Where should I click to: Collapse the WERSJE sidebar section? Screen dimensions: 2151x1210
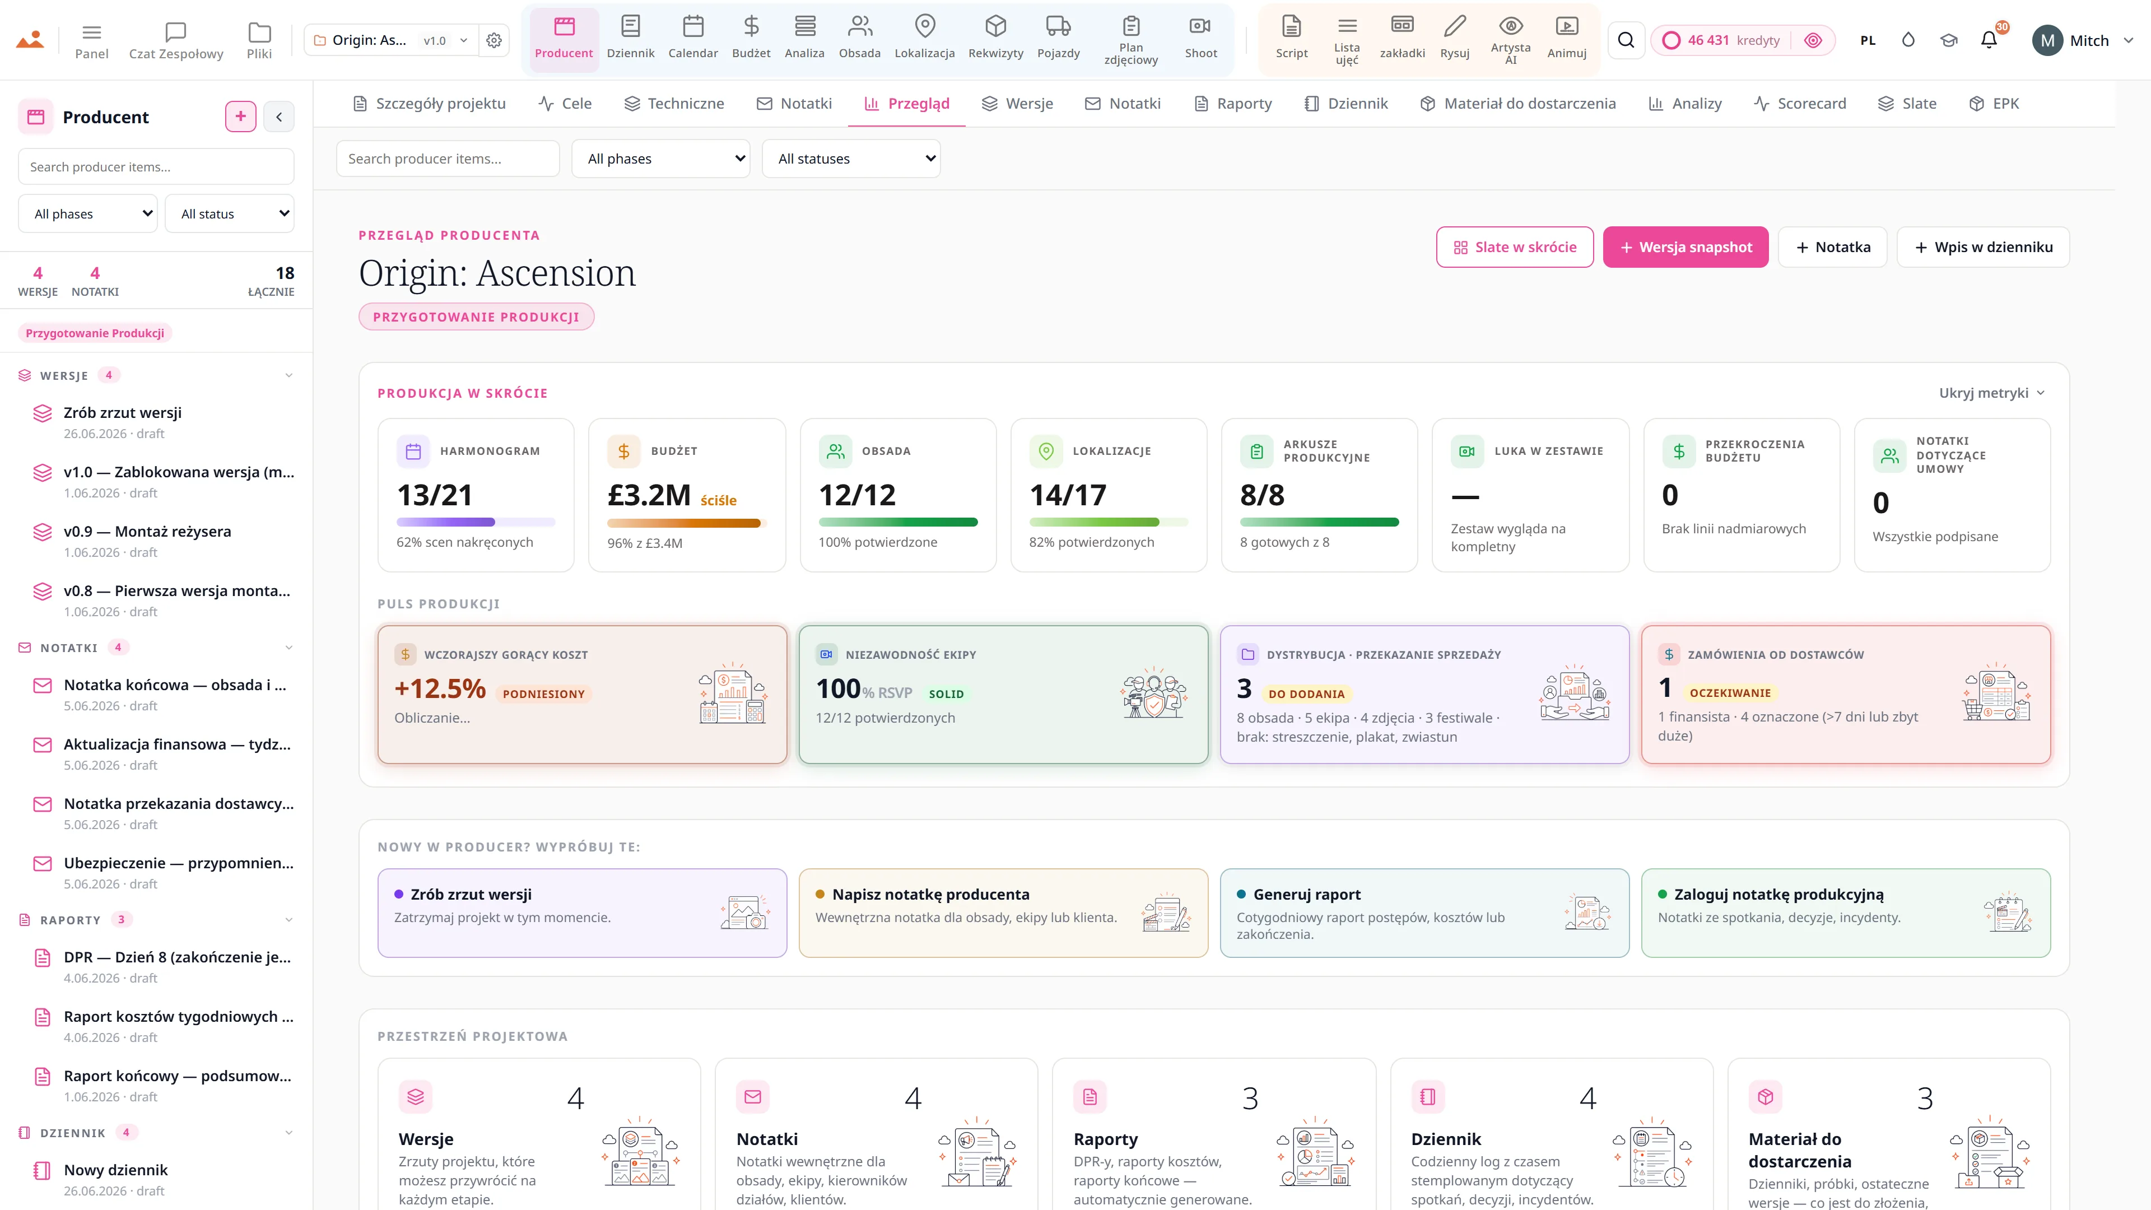tap(289, 375)
